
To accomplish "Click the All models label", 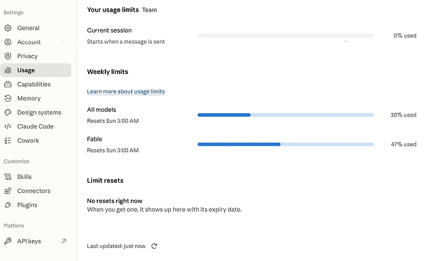I will (x=102, y=110).
